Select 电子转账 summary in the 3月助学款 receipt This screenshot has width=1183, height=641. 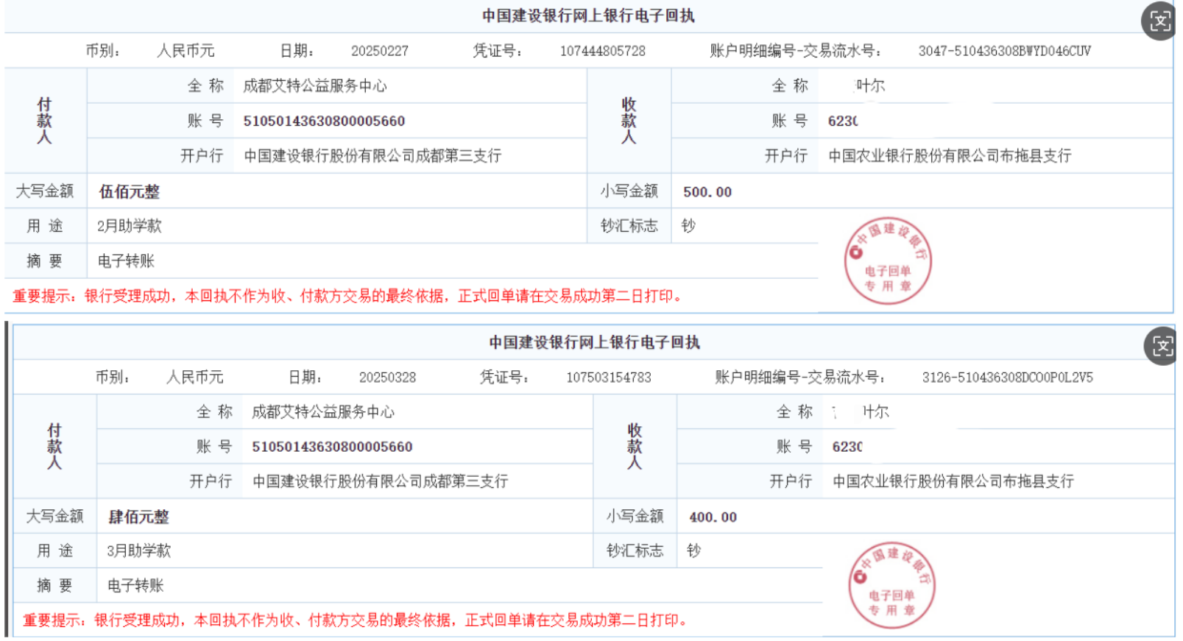click(x=135, y=586)
